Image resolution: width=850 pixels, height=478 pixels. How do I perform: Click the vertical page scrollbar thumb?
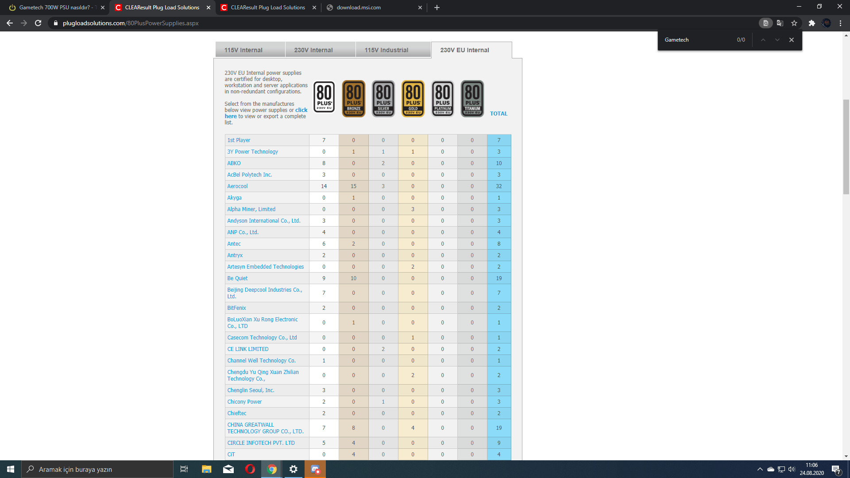point(846,146)
